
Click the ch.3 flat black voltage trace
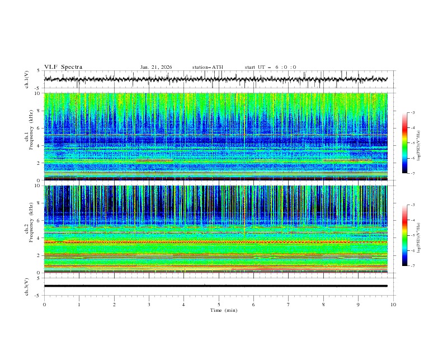pos(215,286)
